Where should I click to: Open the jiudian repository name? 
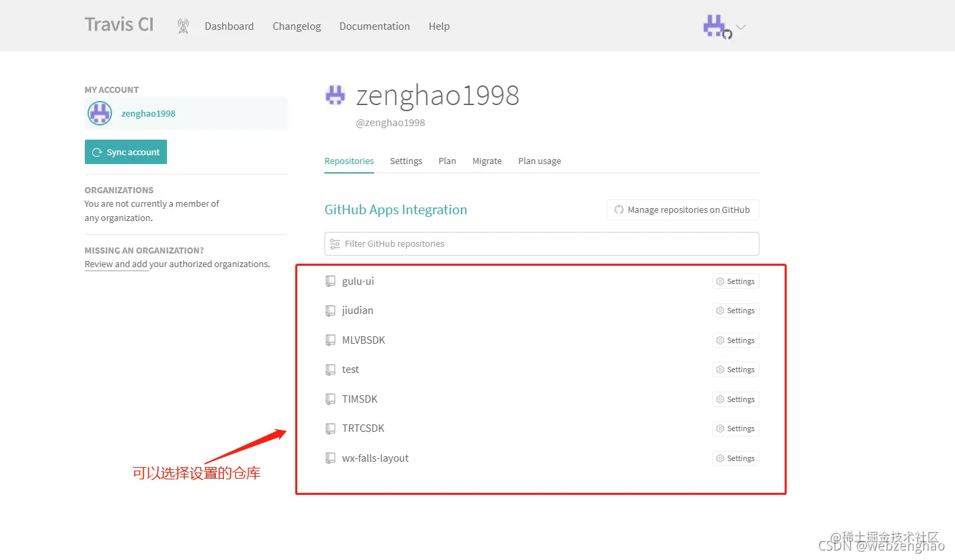pos(358,311)
